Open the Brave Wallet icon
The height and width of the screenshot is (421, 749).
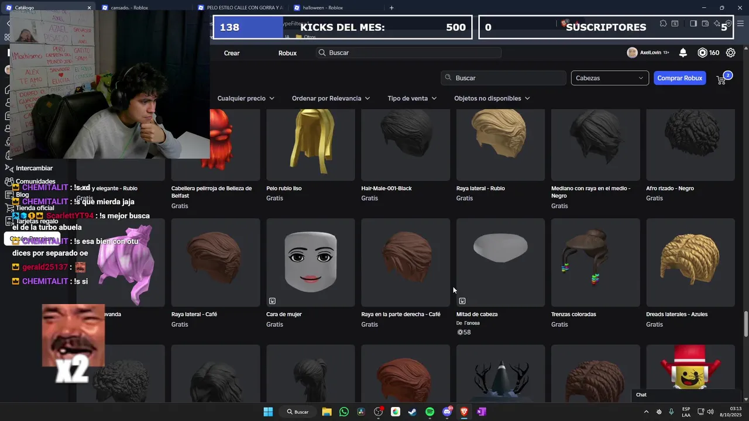pos(705,23)
